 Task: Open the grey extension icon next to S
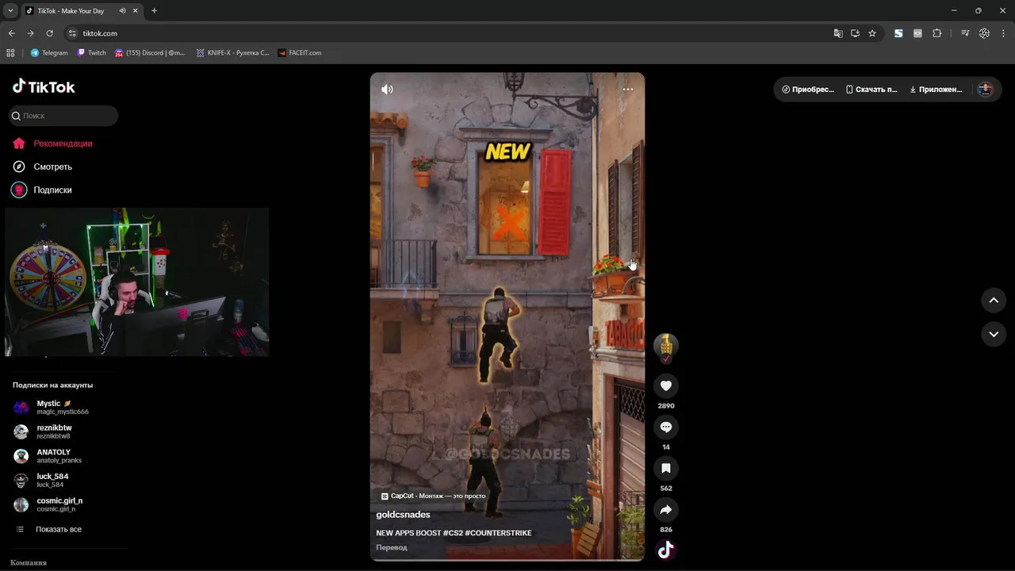pos(917,33)
